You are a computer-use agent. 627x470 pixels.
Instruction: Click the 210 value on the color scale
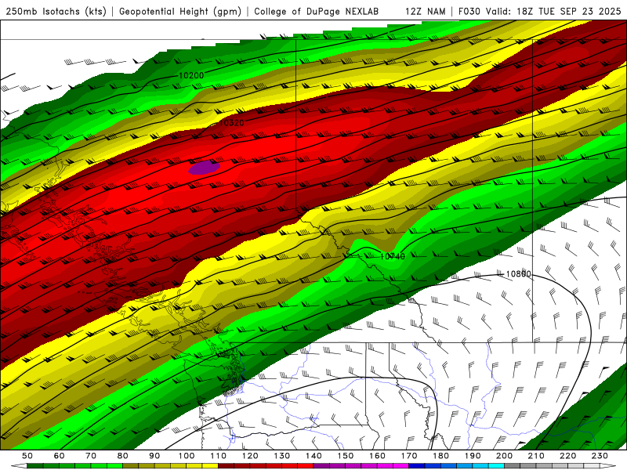pos(536,456)
